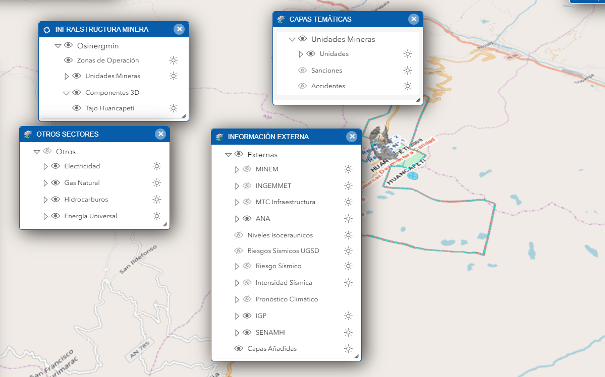Screen dimensions: 605x377
Task: Expand the Gas Natural node
Action: 45,183
